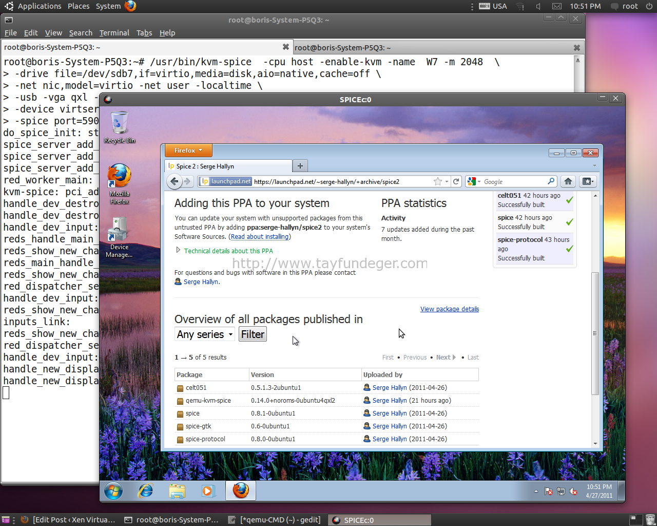Image resolution: width=657 pixels, height=526 pixels.
Task: Open the Firefox orange menu button
Action: pos(188,151)
